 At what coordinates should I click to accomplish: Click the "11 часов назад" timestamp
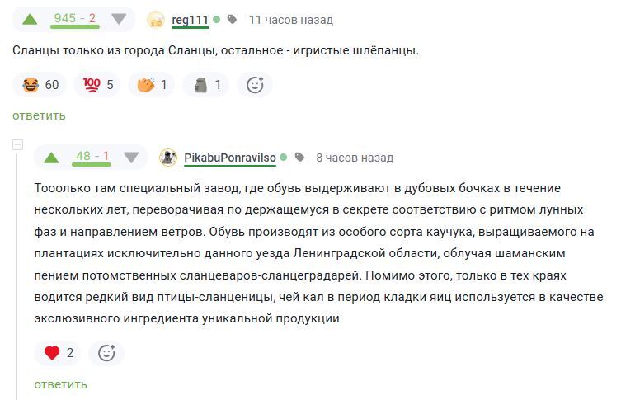(x=290, y=19)
